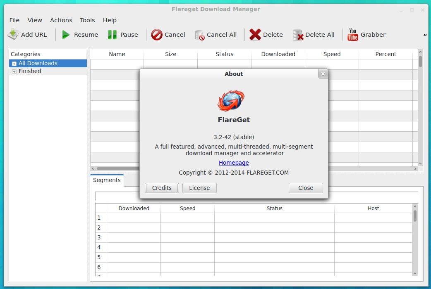Expand the Finished category tree node
This screenshot has height=289, width=431.
(x=14, y=71)
